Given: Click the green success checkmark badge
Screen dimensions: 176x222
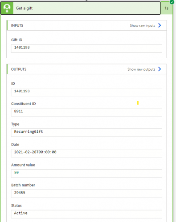Looking at the screenshot, I should click(172, 2).
